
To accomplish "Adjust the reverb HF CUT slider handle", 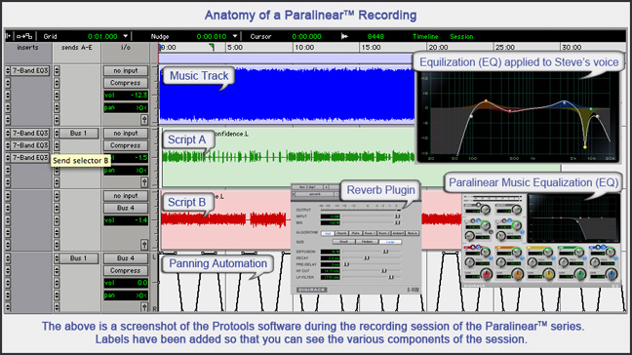I will coord(383,271).
